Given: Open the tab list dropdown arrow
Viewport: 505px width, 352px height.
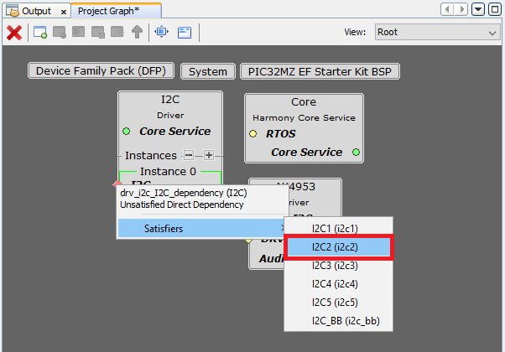Looking at the screenshot, I should tap(477, 9).
